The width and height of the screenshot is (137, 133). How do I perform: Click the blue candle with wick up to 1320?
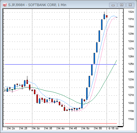[x=104, y=17]
